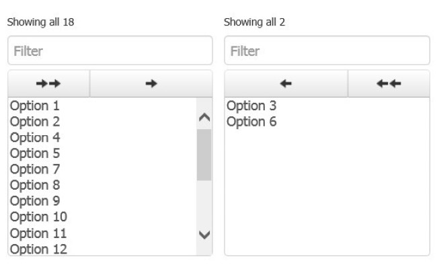Click the available list scrollbar thumb
The image size is (437, 269).
(x=204, y=155)
